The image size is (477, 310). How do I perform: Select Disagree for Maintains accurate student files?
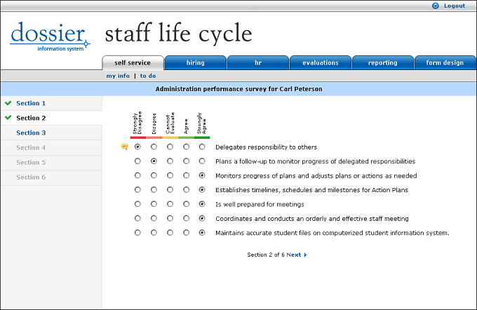pos(154,233)
